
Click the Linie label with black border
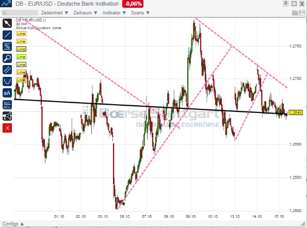(21, 49)
